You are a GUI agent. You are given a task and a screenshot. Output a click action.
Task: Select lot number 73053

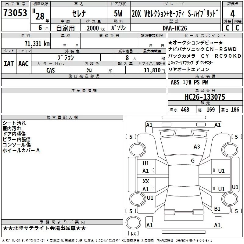point(15,13)
